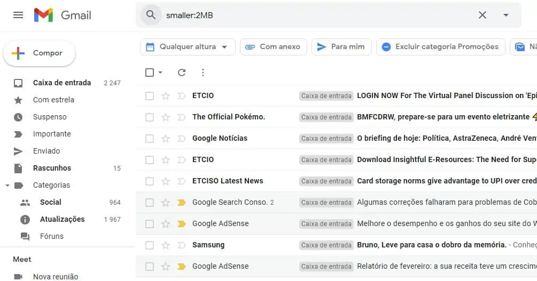
Task: Open the ETCIO LOGIN NOW Virtual Panel email
Action: [x=337, y=96]
